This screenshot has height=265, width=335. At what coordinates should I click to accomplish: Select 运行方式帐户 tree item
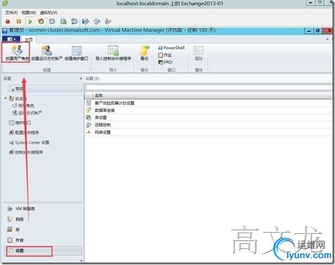(x=27, y=113)
